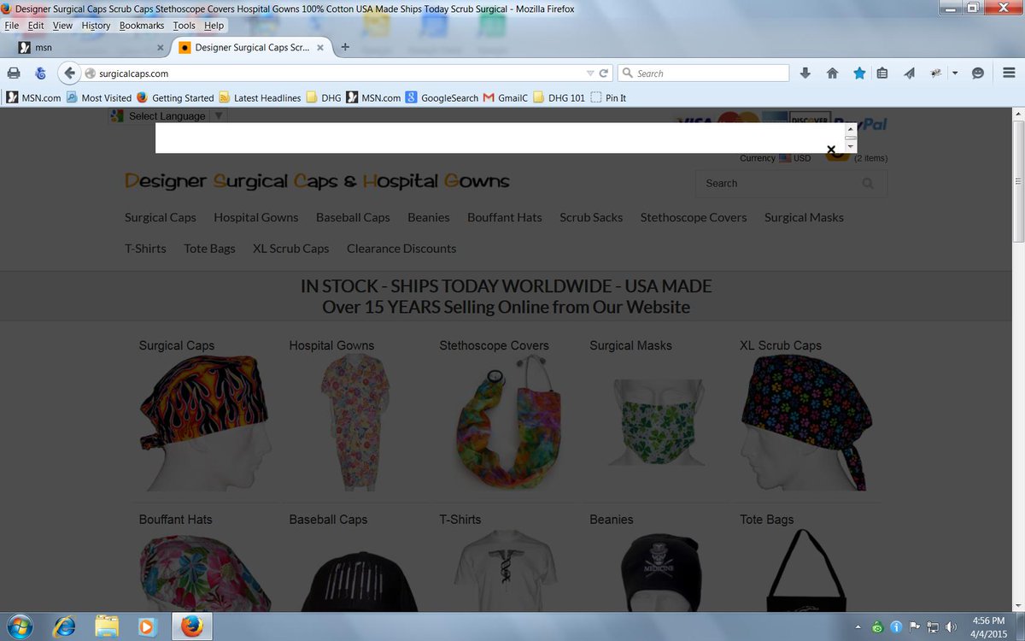Reload the page with the refresh icon

click(x=604, y=74)
